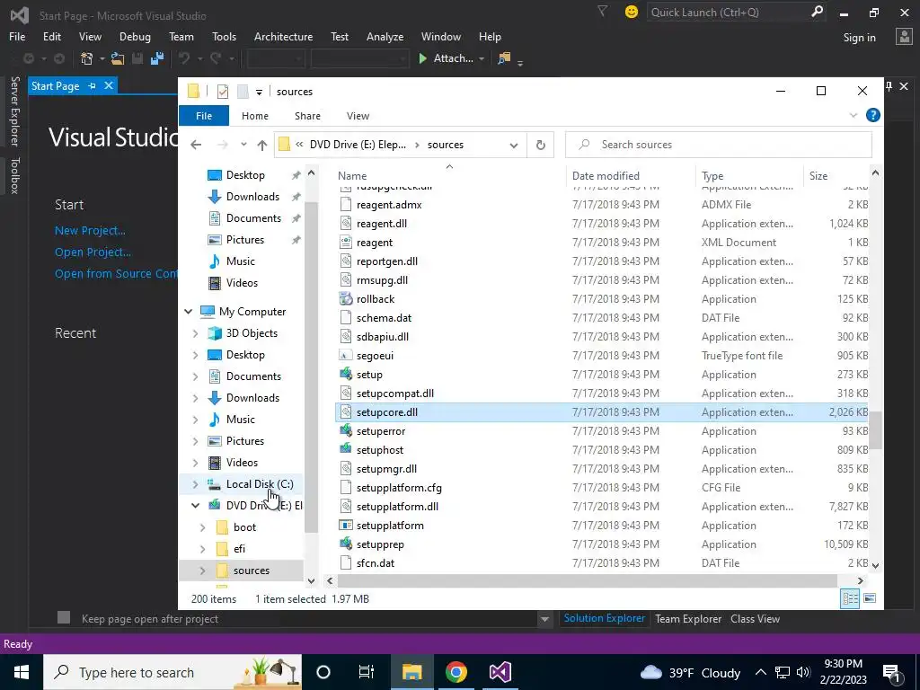Click the Quick Launch search box
The width and height of the screenshot is (920, 690).
(x=737, y=12)
